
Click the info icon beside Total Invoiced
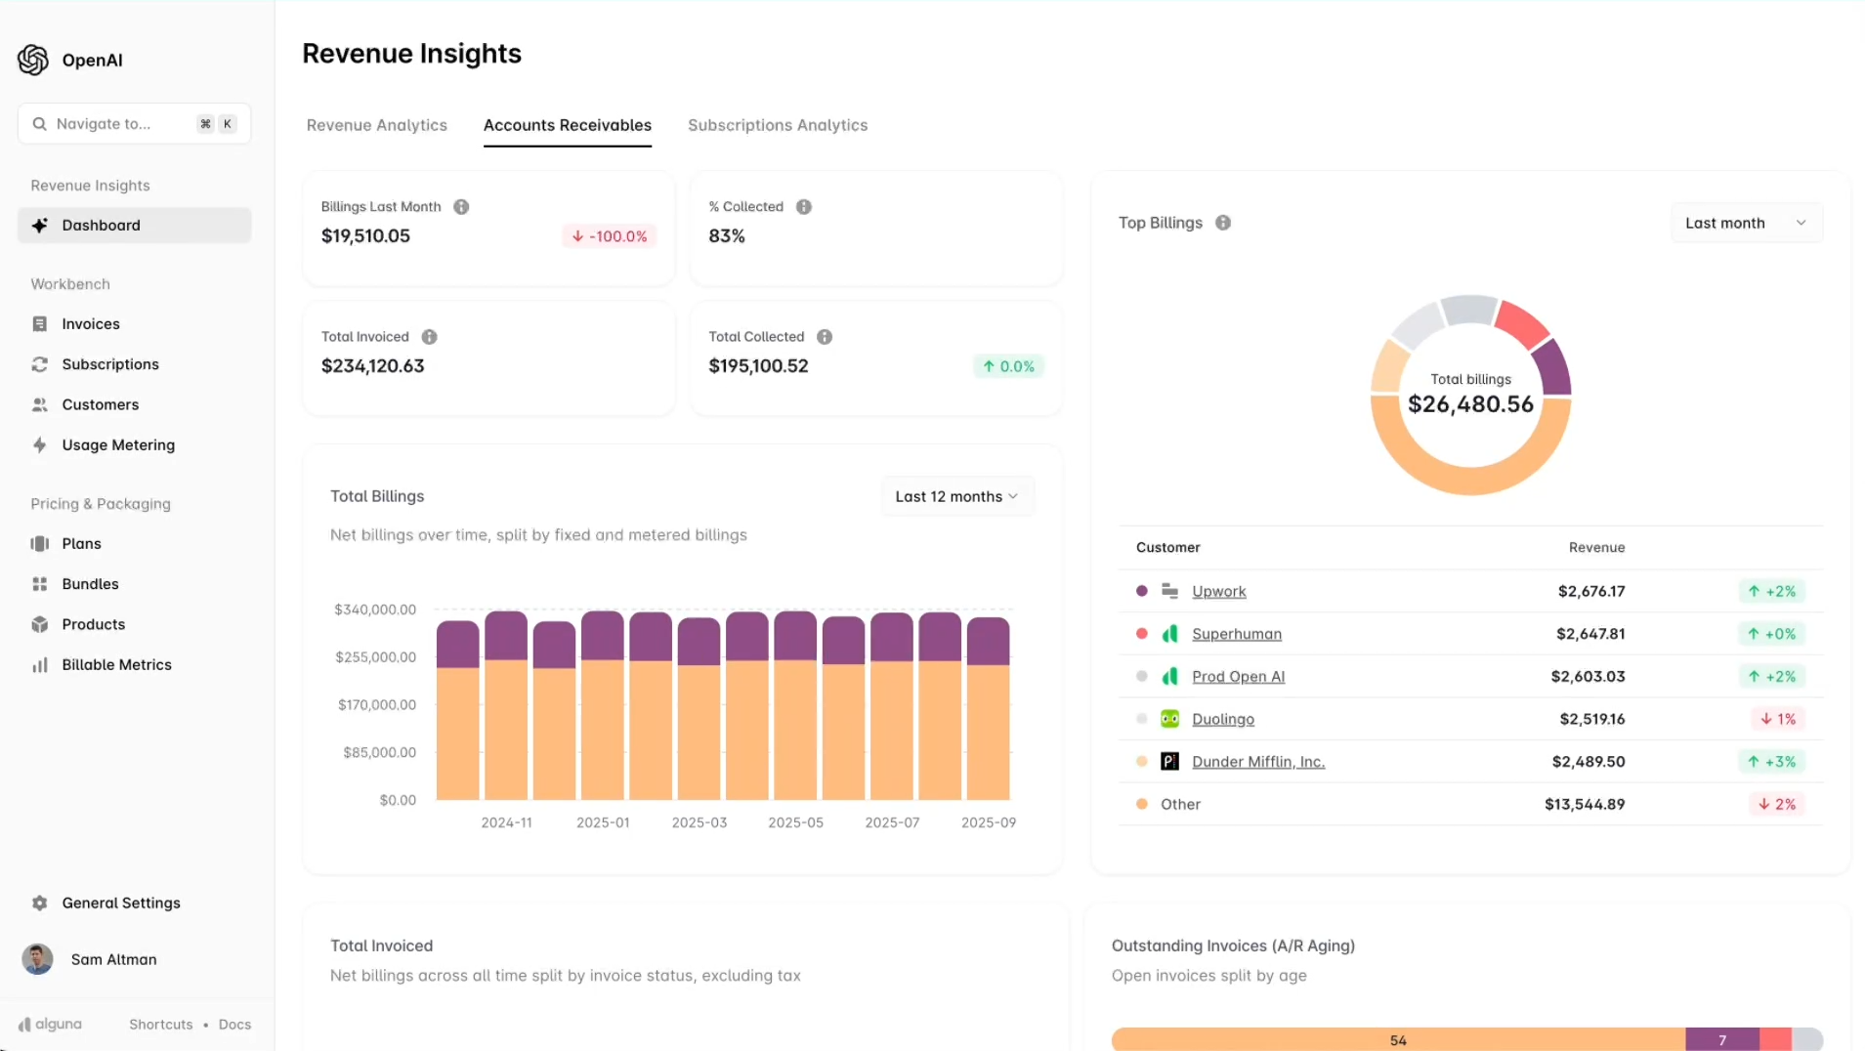(x=431, y=336)
